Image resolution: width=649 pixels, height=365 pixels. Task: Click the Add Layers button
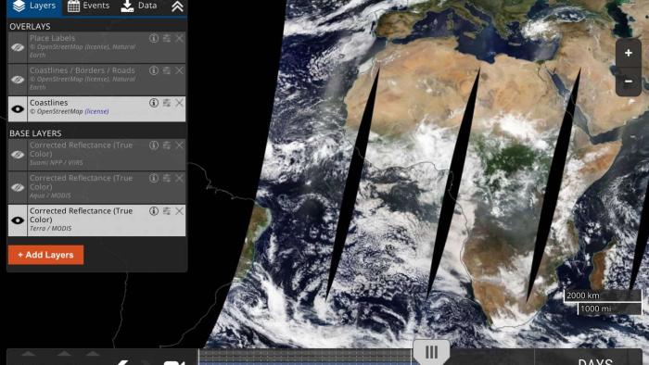[45, 255]
